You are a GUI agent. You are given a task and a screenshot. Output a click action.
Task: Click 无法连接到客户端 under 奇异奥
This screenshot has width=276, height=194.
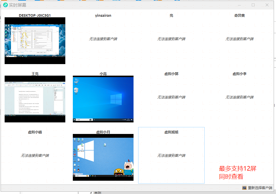click(x=240, y=39)
